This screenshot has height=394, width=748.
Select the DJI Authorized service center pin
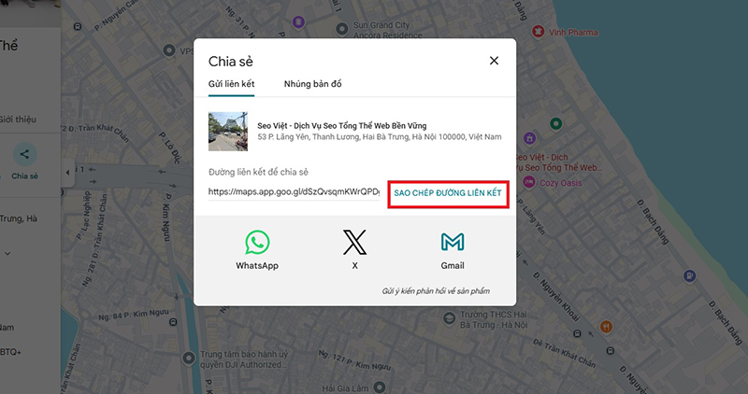click(189, 358)
